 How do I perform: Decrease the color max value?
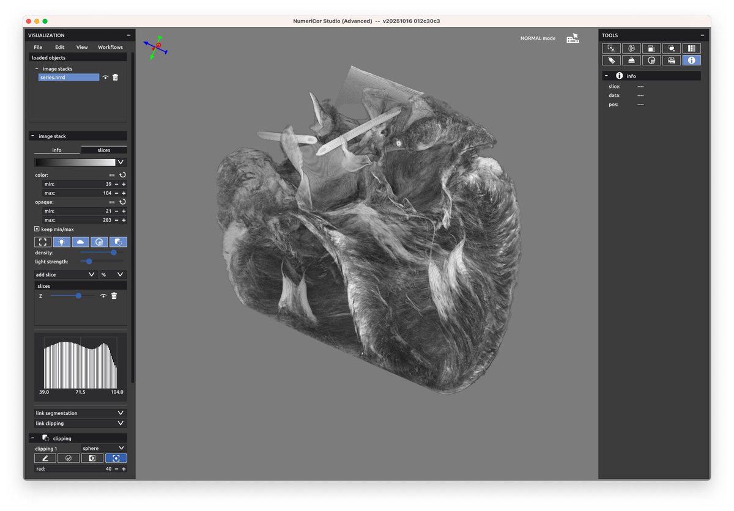coord(116,193)
